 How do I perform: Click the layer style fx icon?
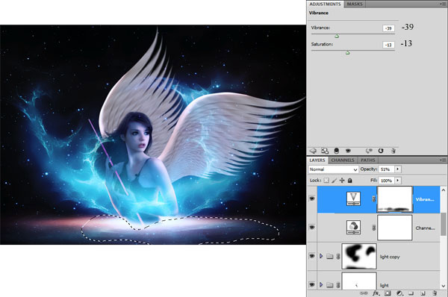[376, 293]
